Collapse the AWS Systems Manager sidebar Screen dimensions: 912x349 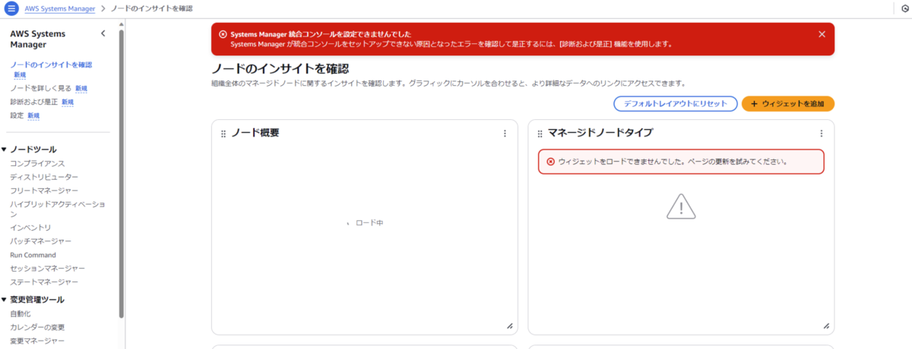pos(103,33)
